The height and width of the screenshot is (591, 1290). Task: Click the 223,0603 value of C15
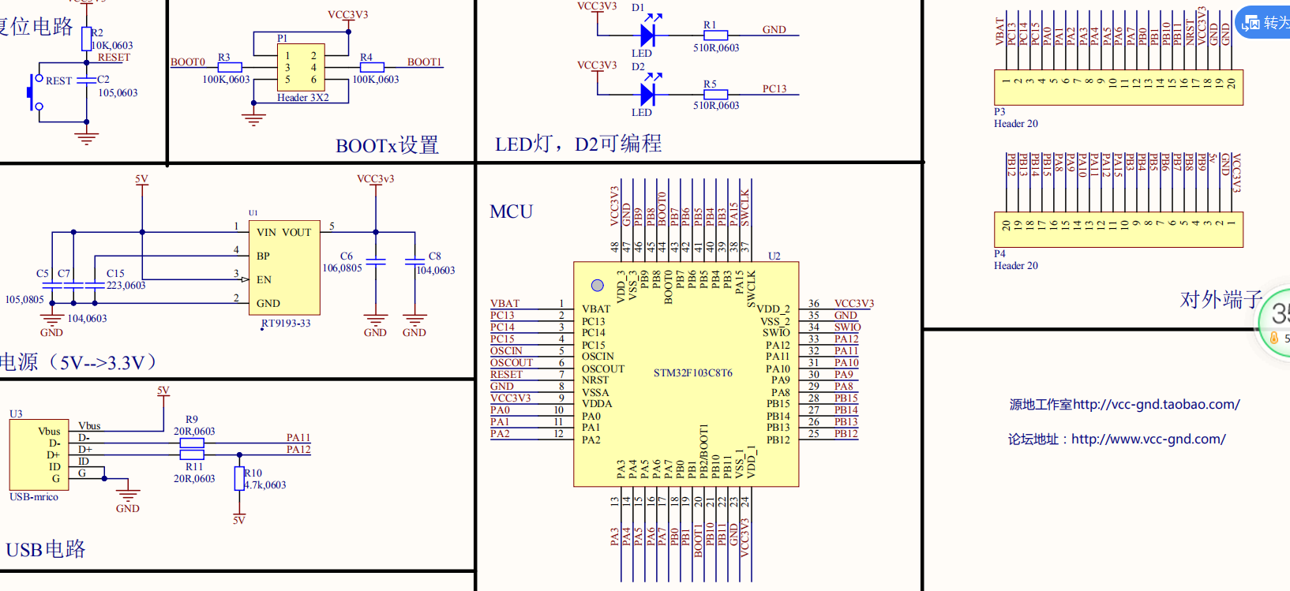pos(126,286)
